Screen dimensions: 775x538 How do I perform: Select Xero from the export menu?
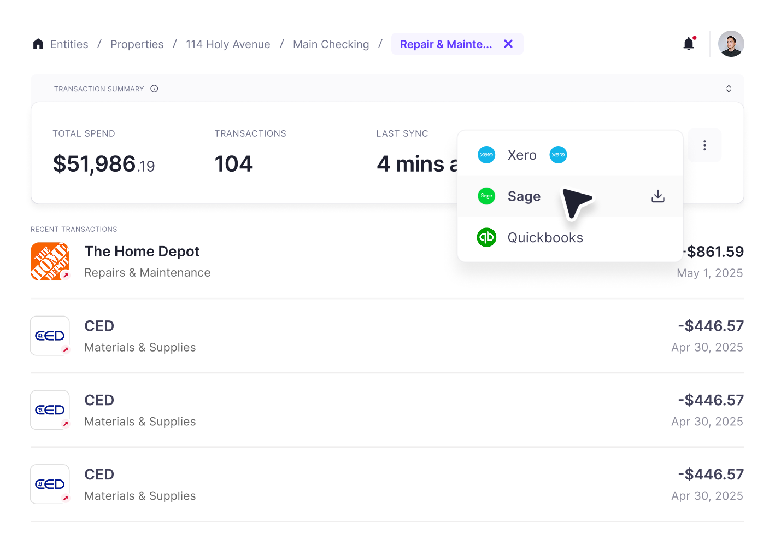point(570,155)
